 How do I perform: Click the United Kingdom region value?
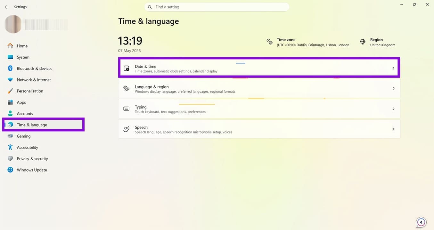pos(383,45)
